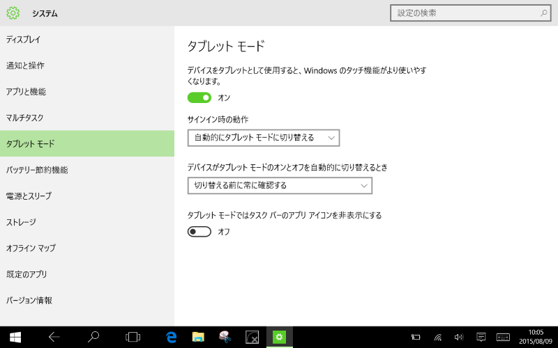Open the Wi-Fi network tray icon

pos(438,337)
